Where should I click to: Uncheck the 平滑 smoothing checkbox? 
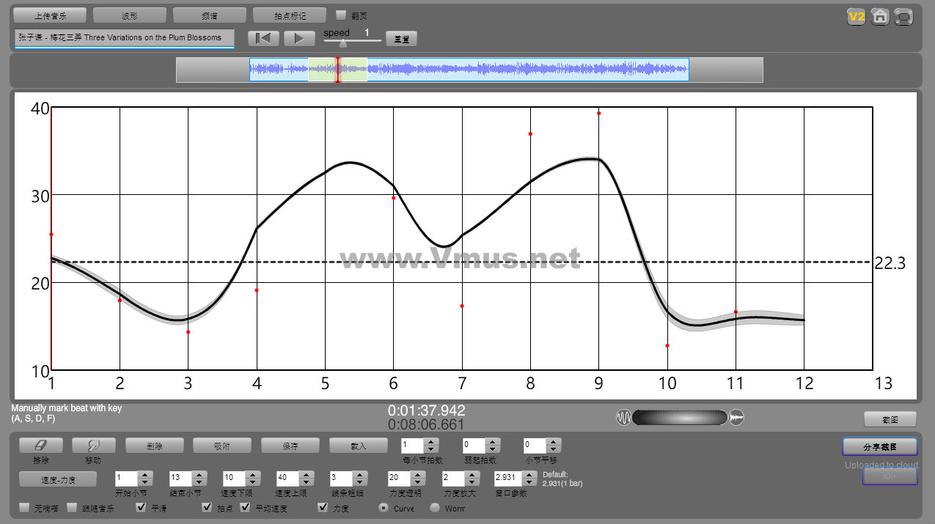142,508
